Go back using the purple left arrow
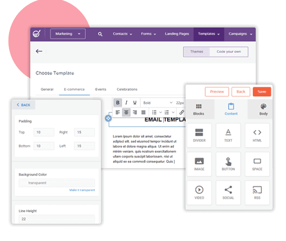Image resolution: width=286 pixels, height=241 pixels. 39,51
